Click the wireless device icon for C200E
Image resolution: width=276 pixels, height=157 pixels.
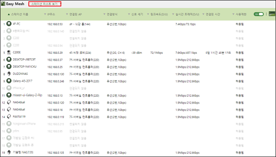pos(9,52)
